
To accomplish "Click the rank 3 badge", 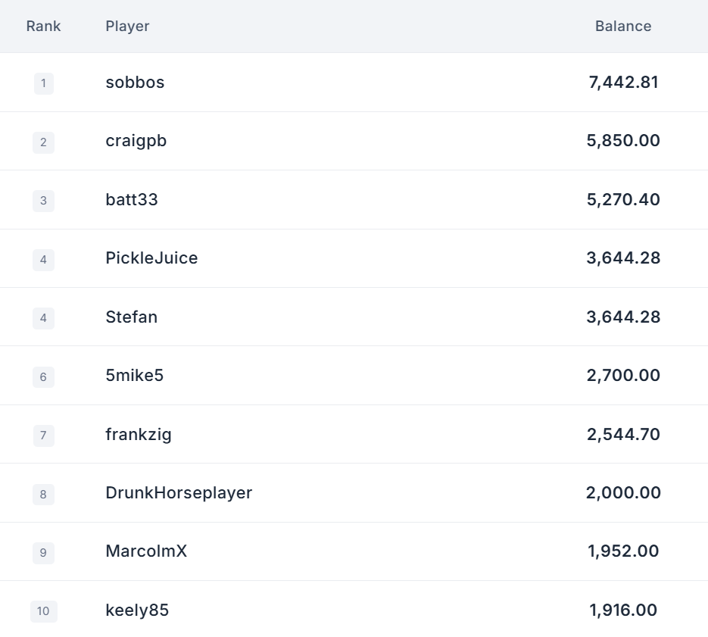I will (43, 201).
